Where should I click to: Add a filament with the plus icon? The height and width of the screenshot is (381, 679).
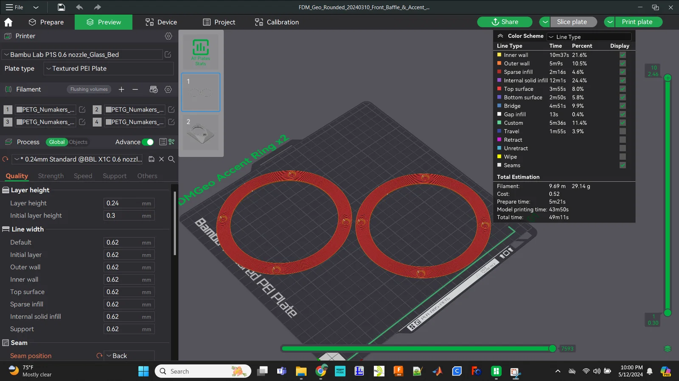121,89
